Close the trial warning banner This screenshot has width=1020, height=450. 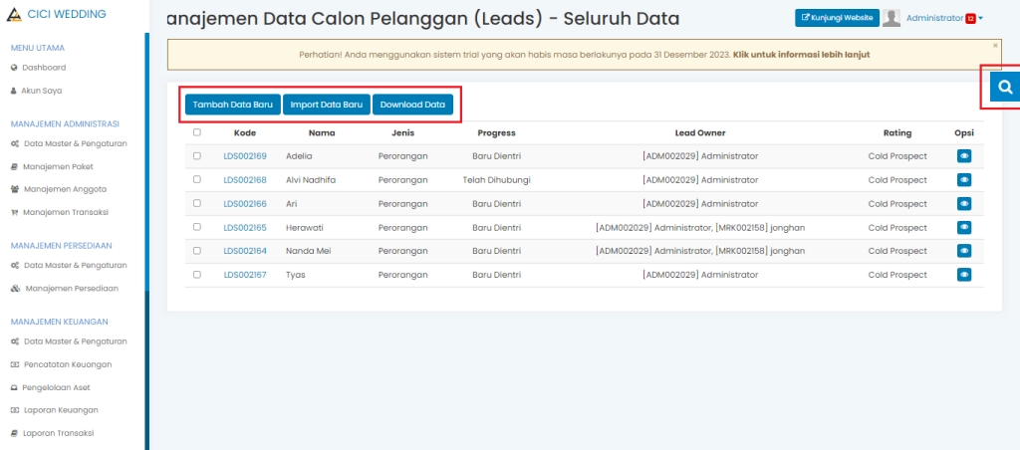(995, 46)
